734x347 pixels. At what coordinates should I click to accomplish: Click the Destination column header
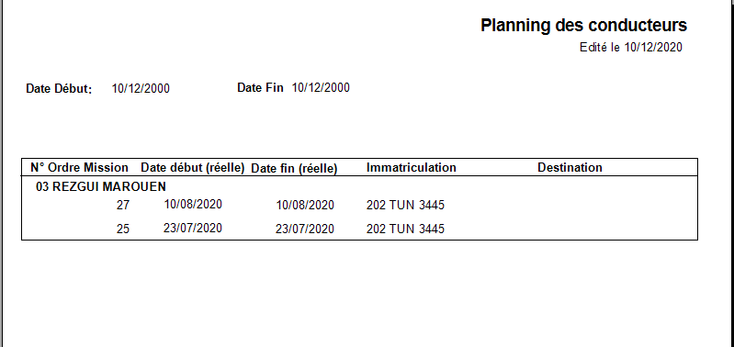pyautogui.click(x=570, y=167)
